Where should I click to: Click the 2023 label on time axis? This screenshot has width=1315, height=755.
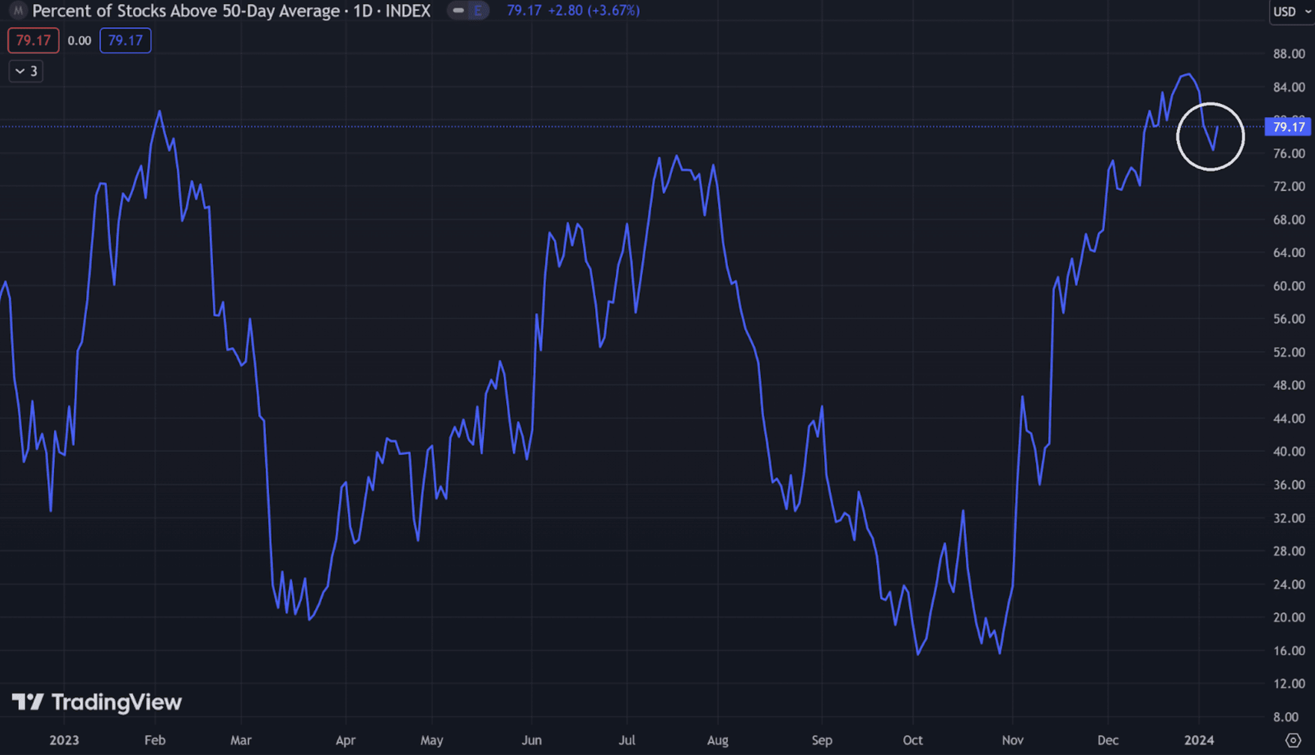(x=64, y=740)
